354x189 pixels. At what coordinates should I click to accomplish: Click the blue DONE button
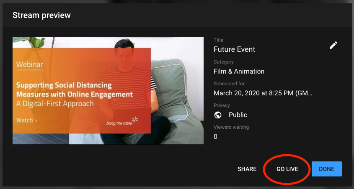click(x=327, y=169)
